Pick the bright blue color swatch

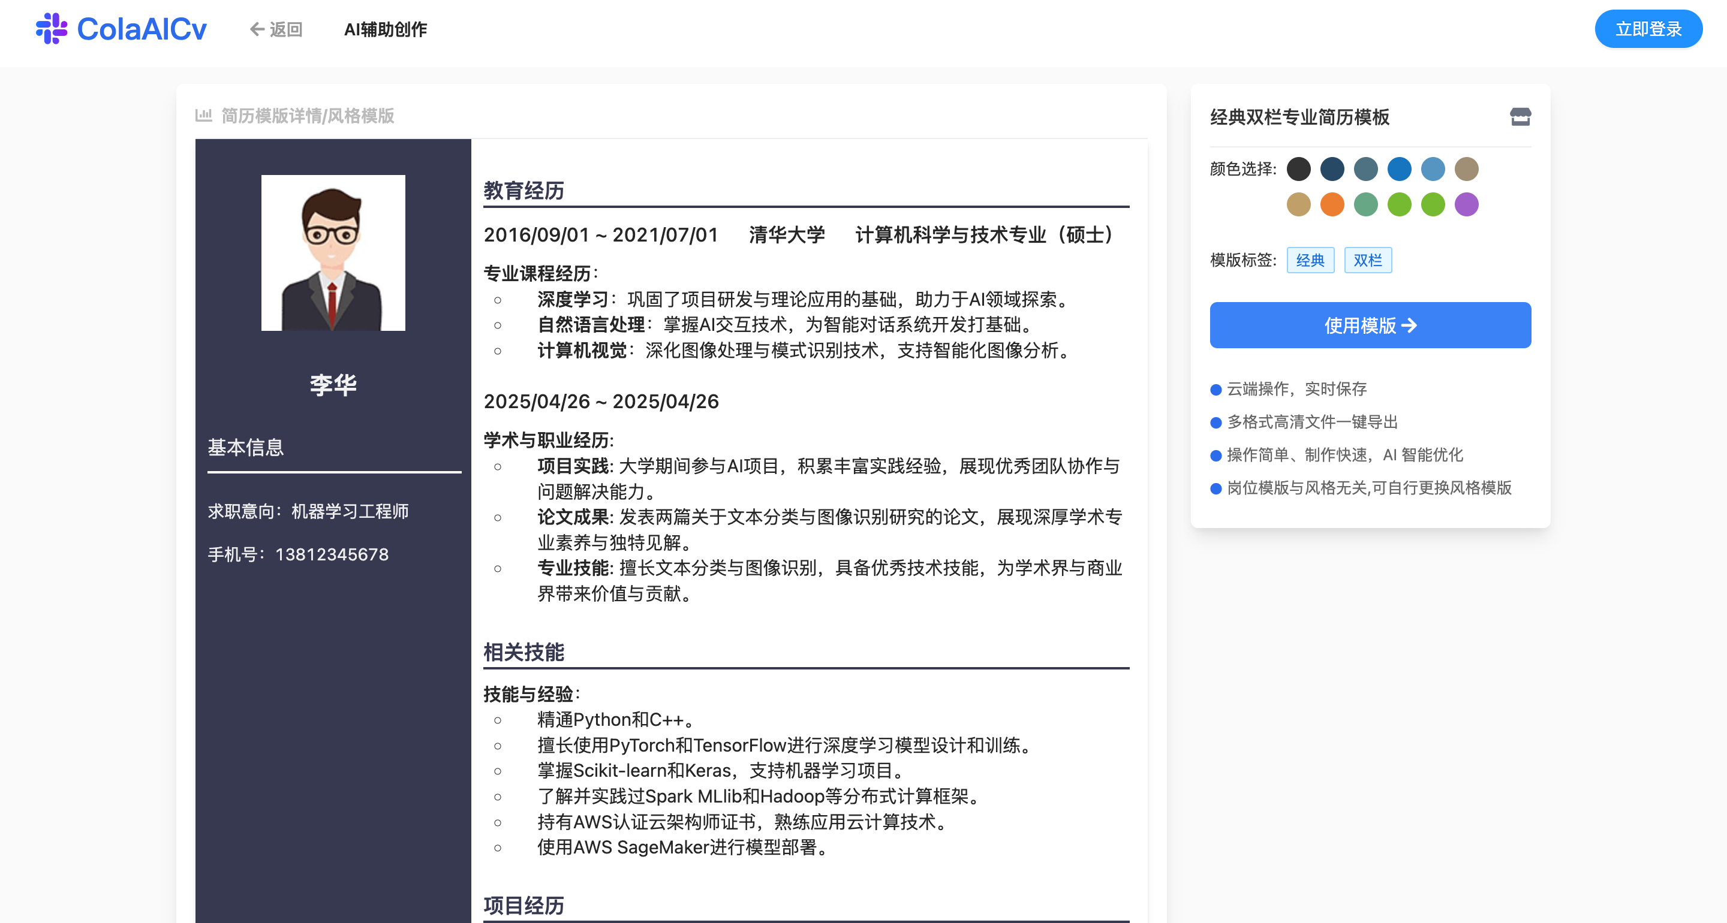click(x=1398, y=169)
